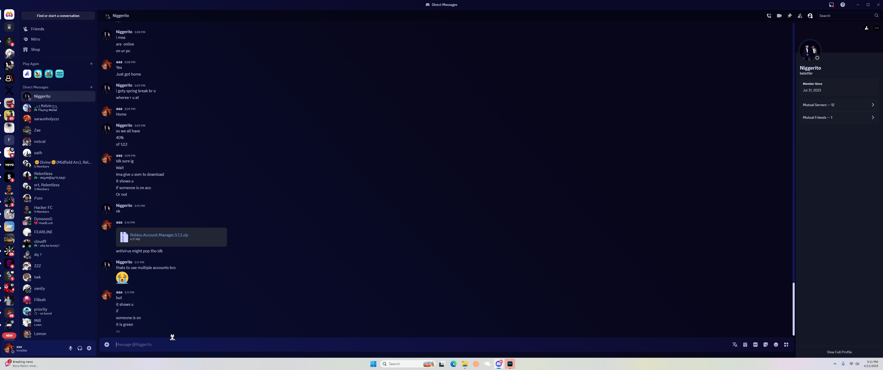Open the three-dot More menu in profile panel

877,28
